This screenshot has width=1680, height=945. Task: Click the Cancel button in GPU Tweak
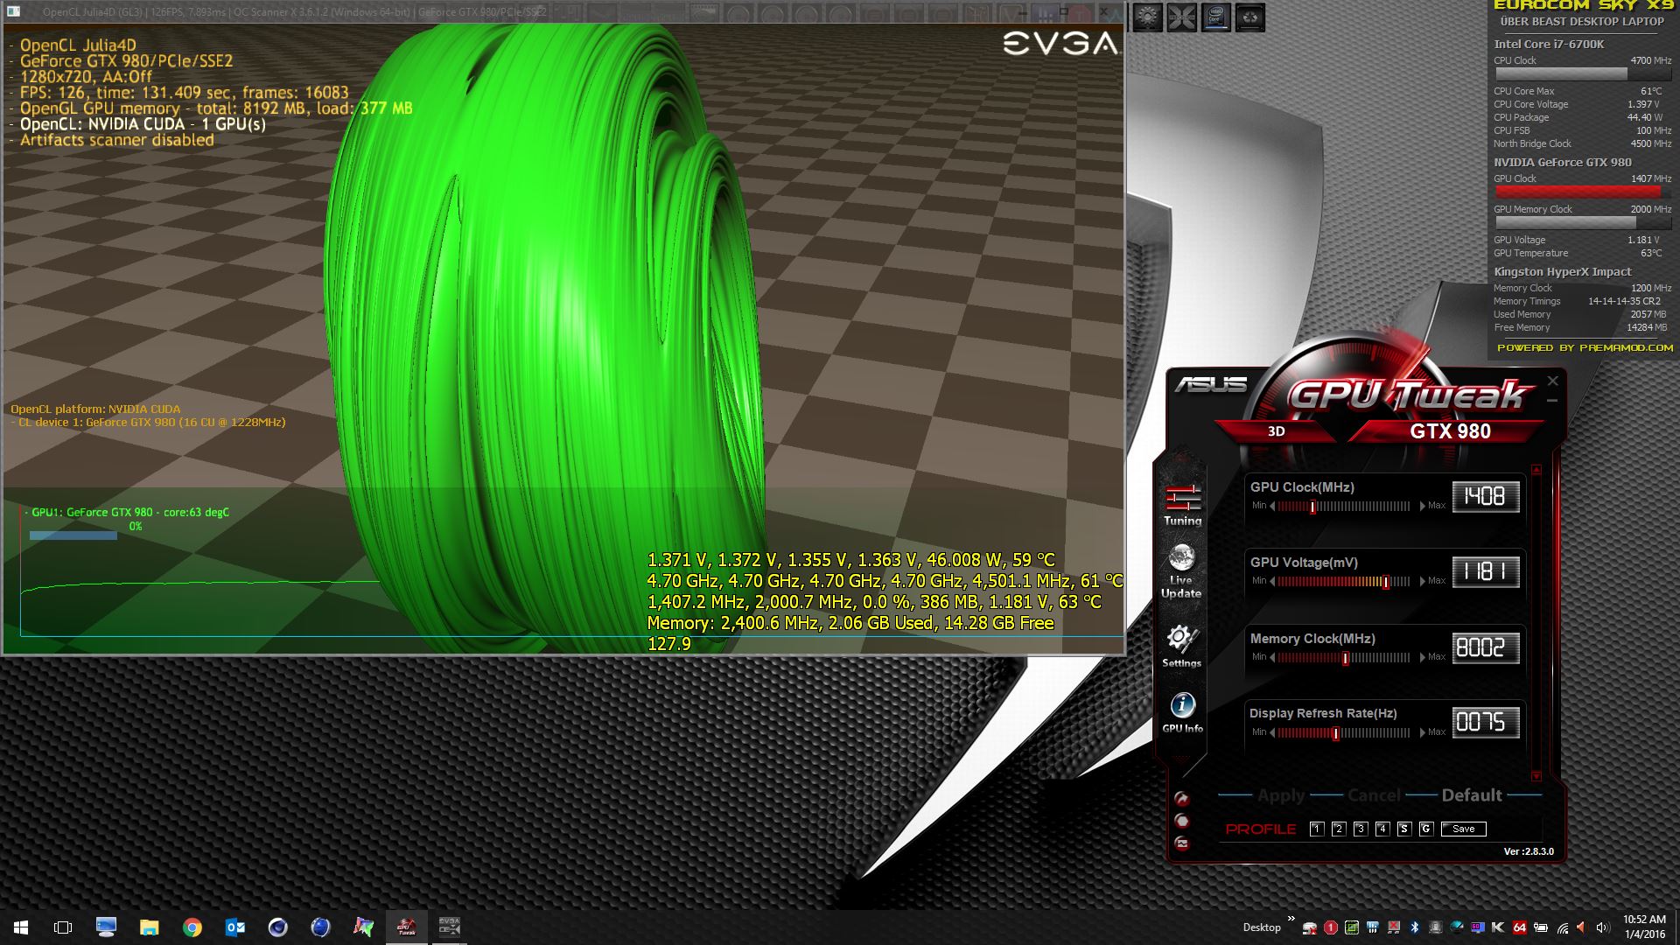1374,795
